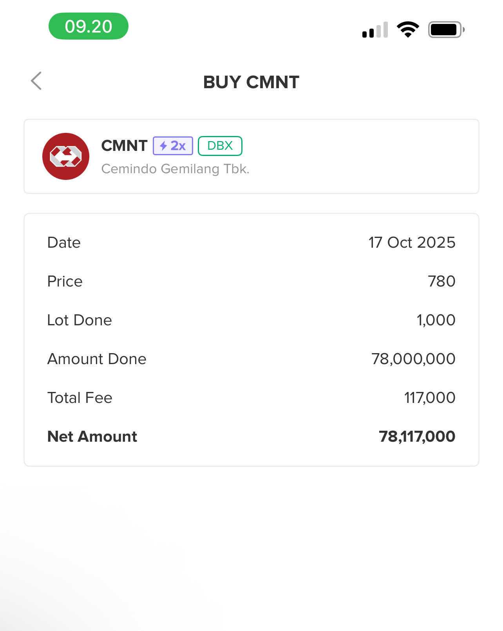Tap the Net Amount label
The height and width of the screenshot is (631, 503).
[92, 437]
